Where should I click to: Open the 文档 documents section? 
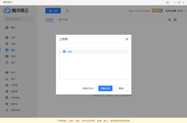pos(11,44)
